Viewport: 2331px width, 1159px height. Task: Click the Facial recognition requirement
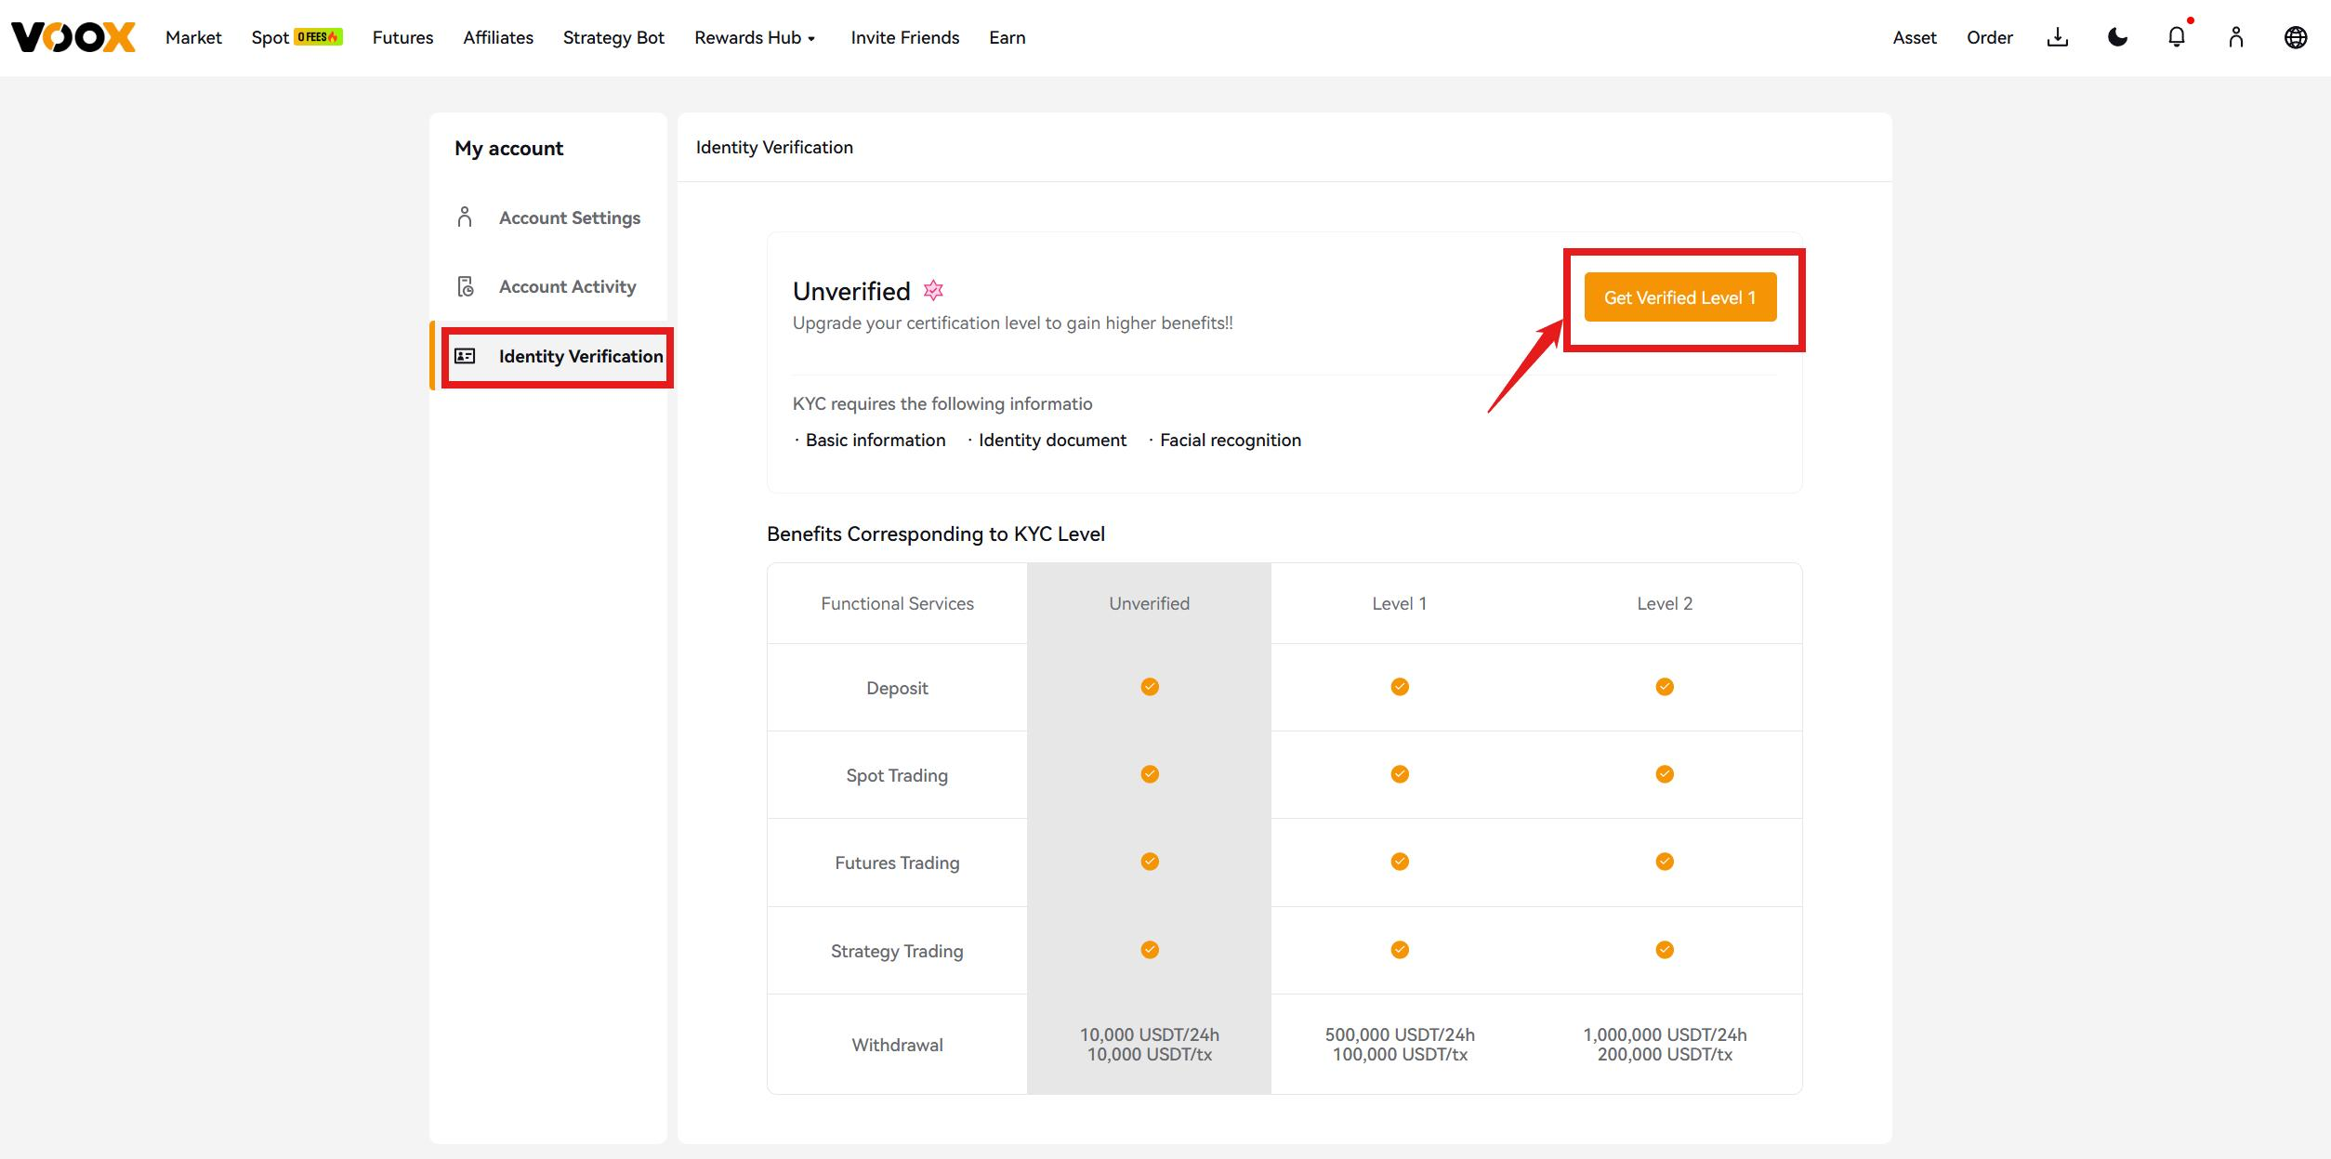click(x=1231, y=440)
